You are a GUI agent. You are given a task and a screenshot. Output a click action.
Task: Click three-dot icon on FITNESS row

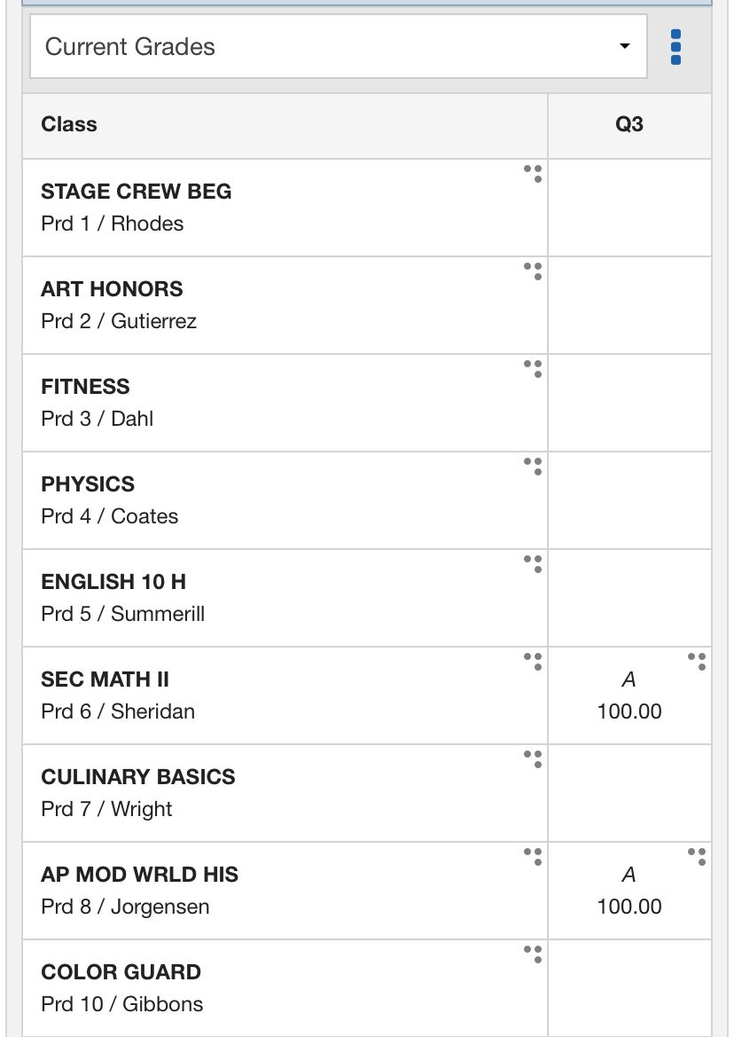point(533,368)
